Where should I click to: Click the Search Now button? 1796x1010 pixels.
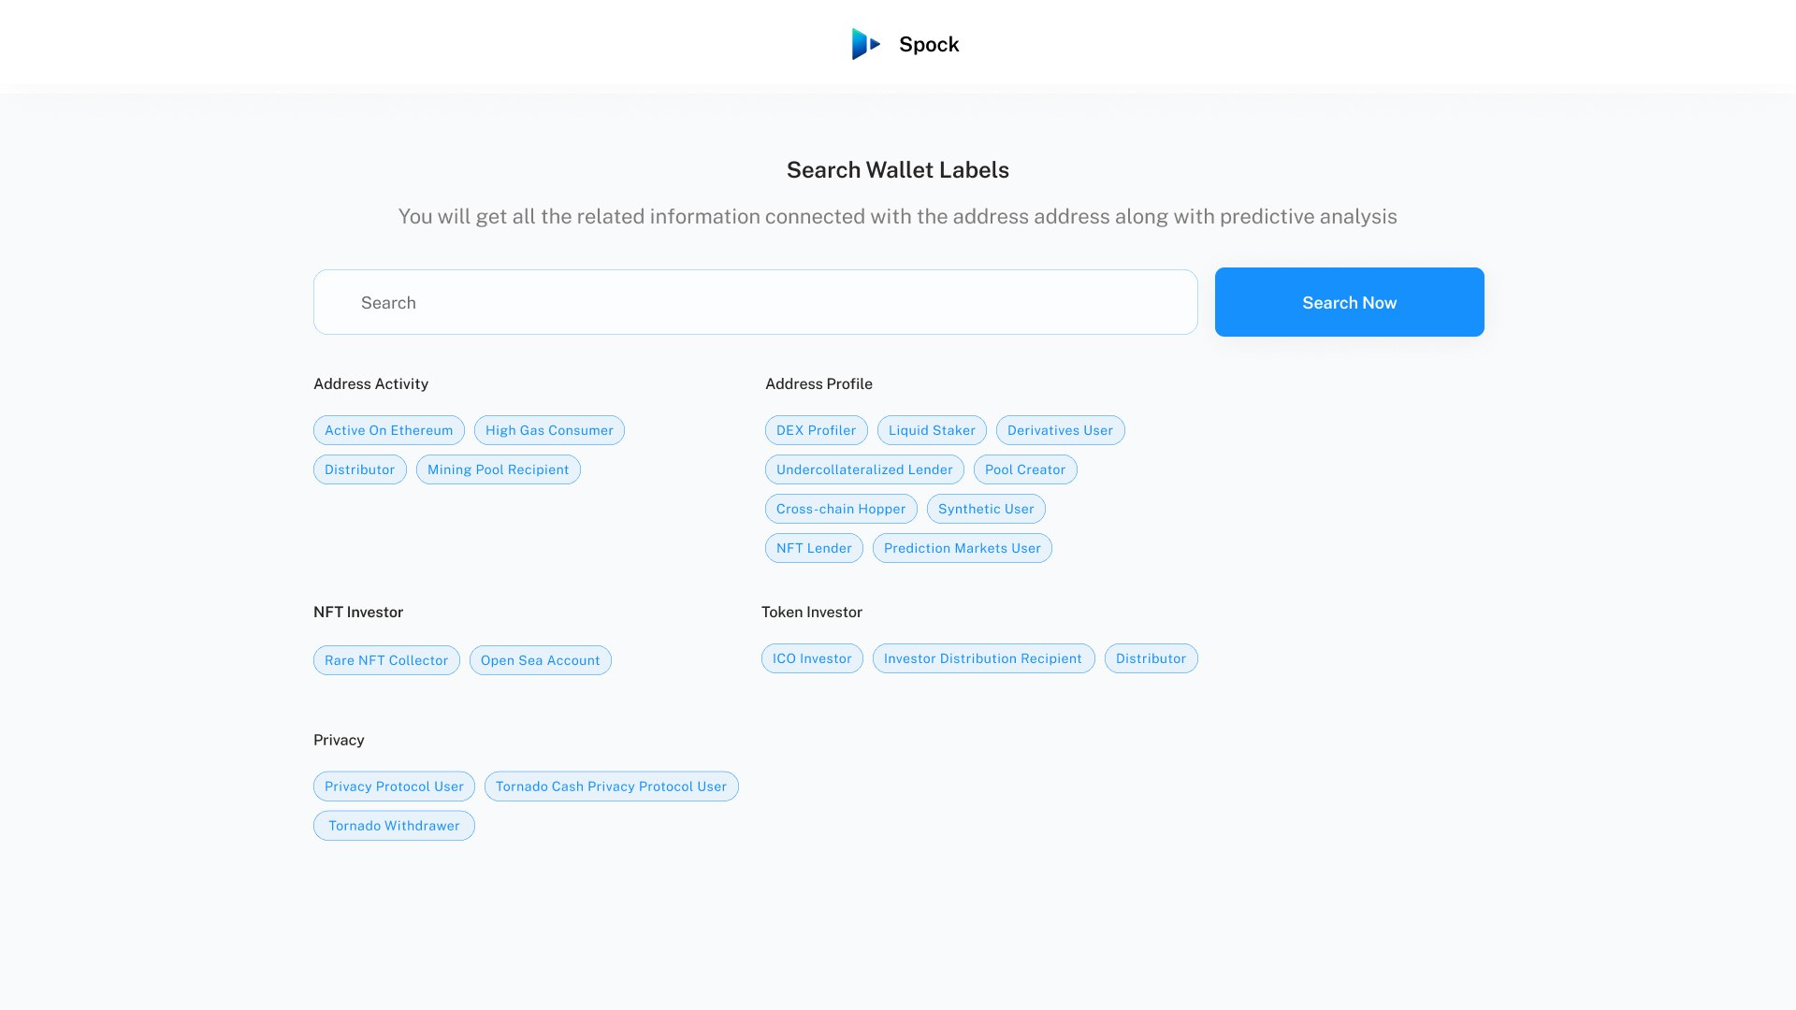(x=1349, y=302)
